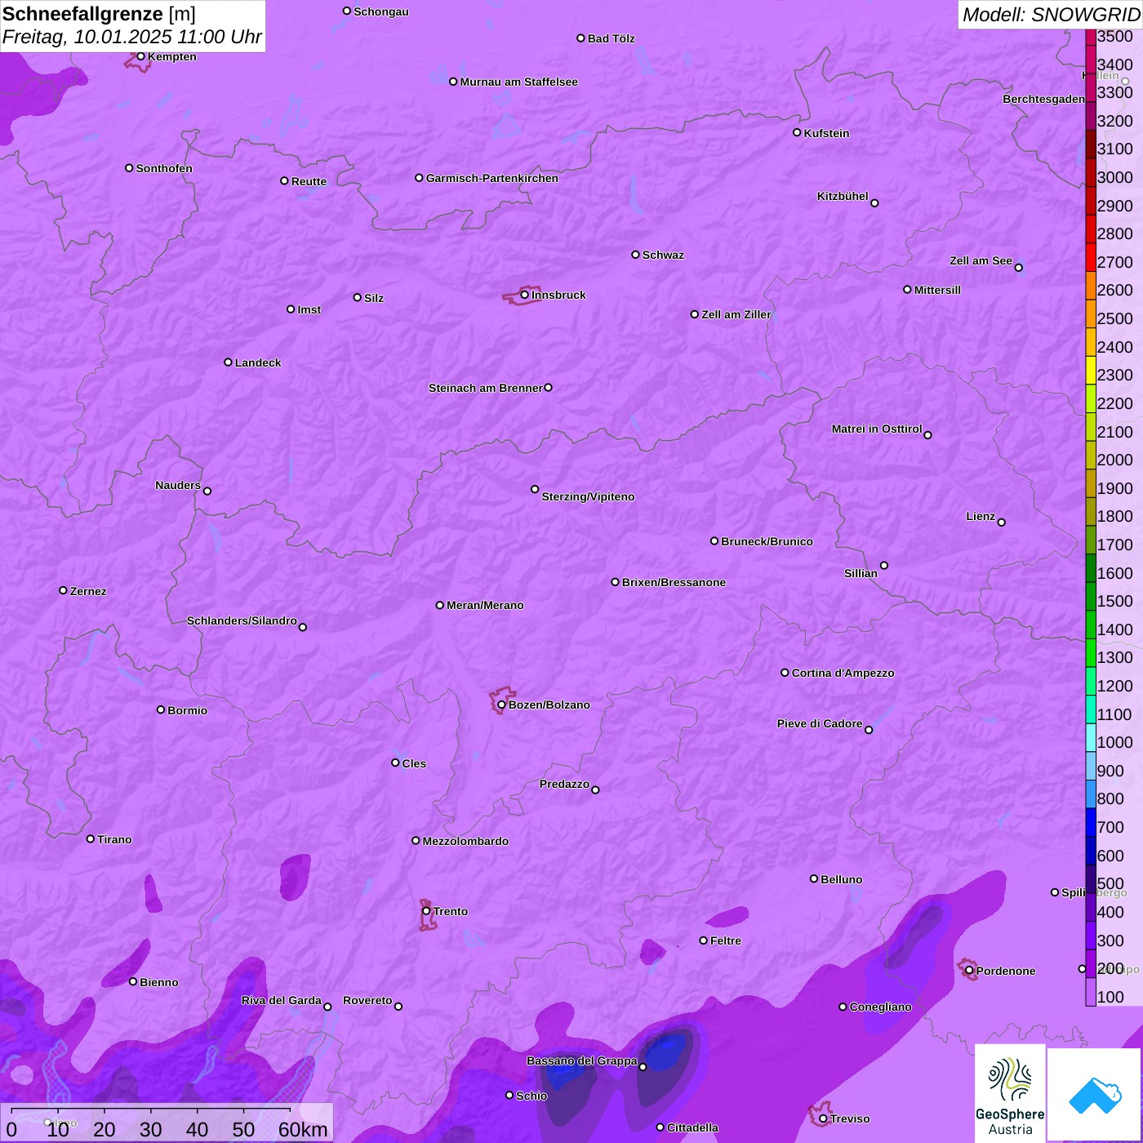Click the GeoSphere Austria logo
Image resolution: width=1143 pixels, height=1143 pixels.
[1010, 1094]
